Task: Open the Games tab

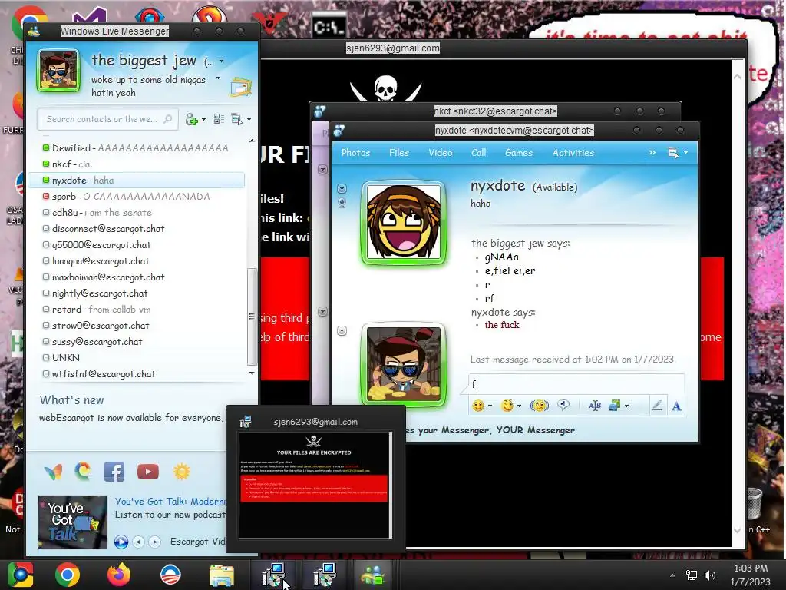Action: tap(519, 153)
